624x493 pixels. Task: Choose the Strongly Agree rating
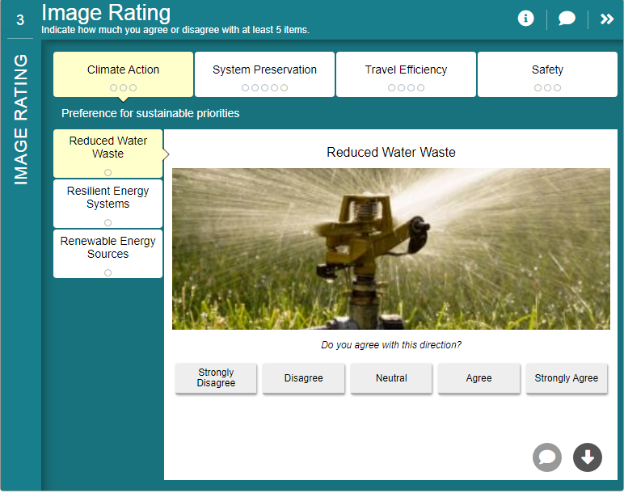point(566,378)
